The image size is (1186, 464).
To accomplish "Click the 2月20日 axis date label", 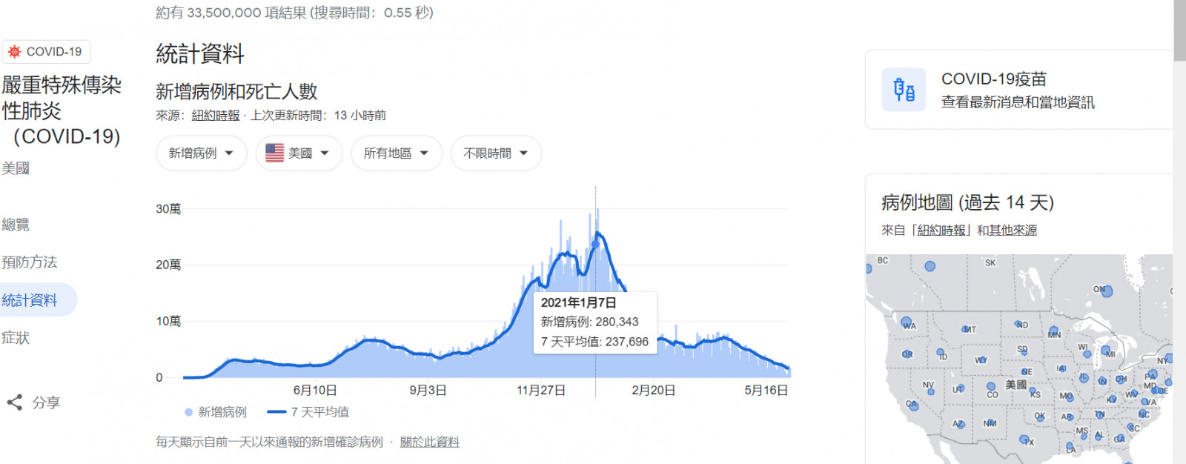I will pos(653,391).
